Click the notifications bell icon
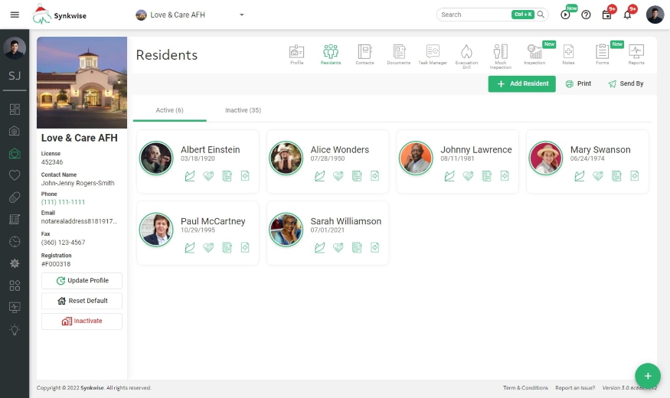 click(x=627, y=15)
